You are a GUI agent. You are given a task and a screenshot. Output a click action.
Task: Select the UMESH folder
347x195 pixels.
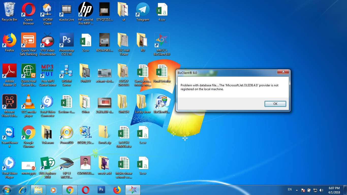(124, 104)
